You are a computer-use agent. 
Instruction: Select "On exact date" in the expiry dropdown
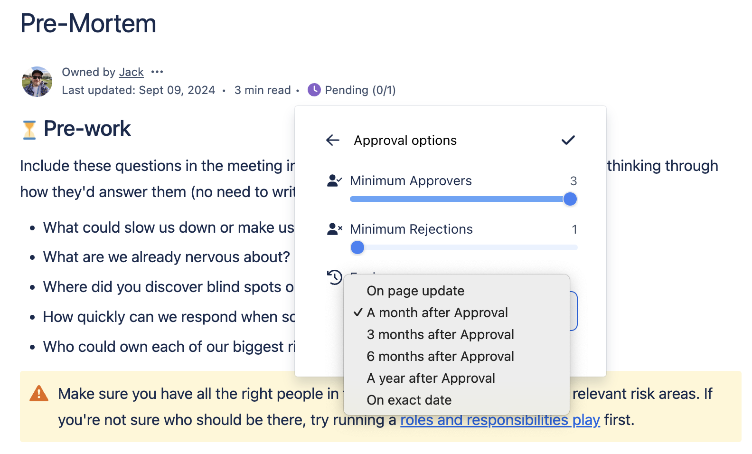pyautogui.click(x=409, y=400)
